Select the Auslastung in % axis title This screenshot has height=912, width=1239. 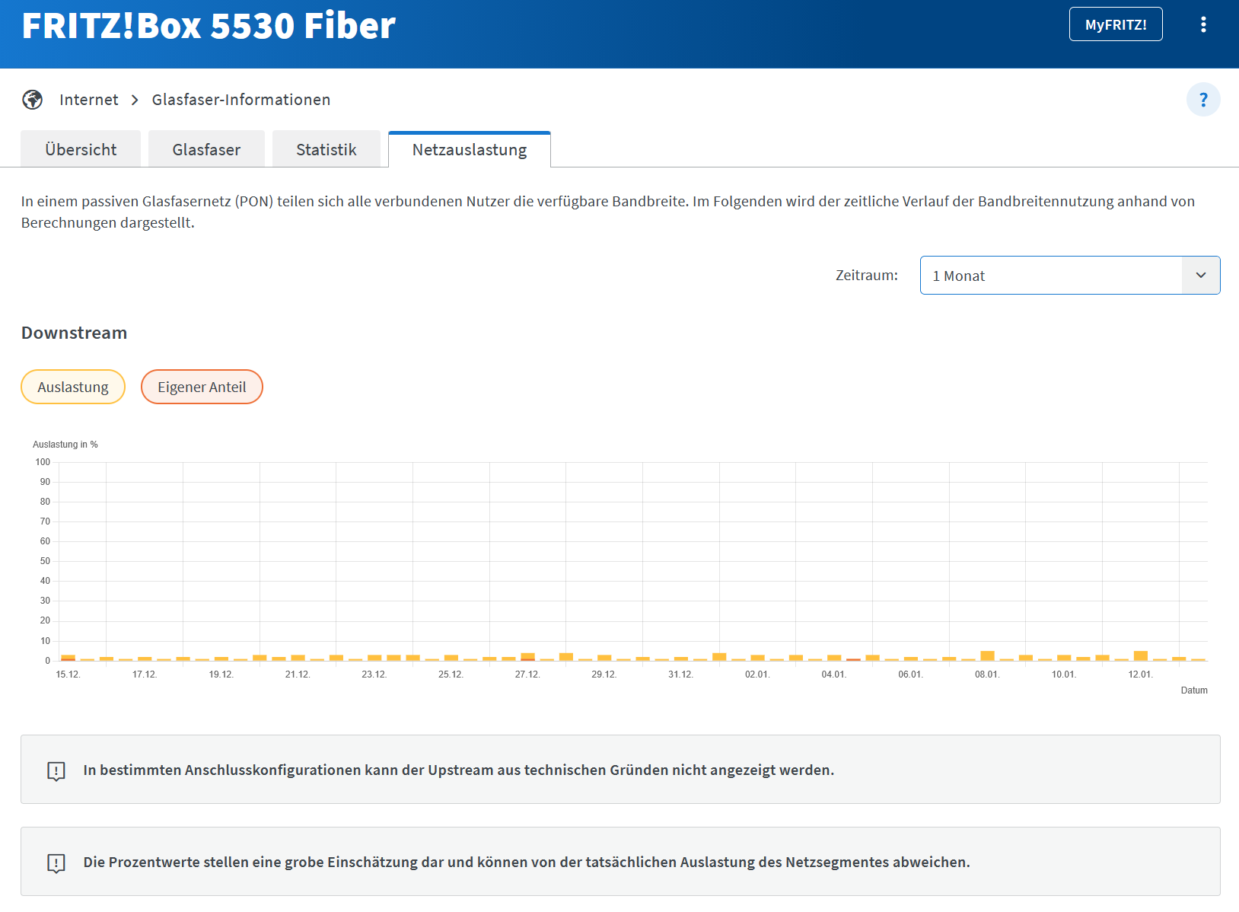coord(65,445)
